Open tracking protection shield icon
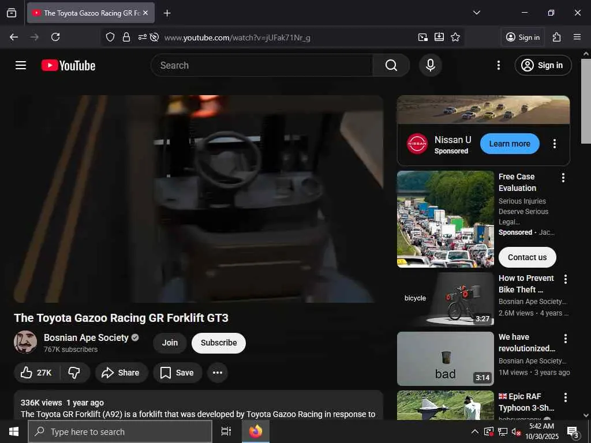 (110, 37)
